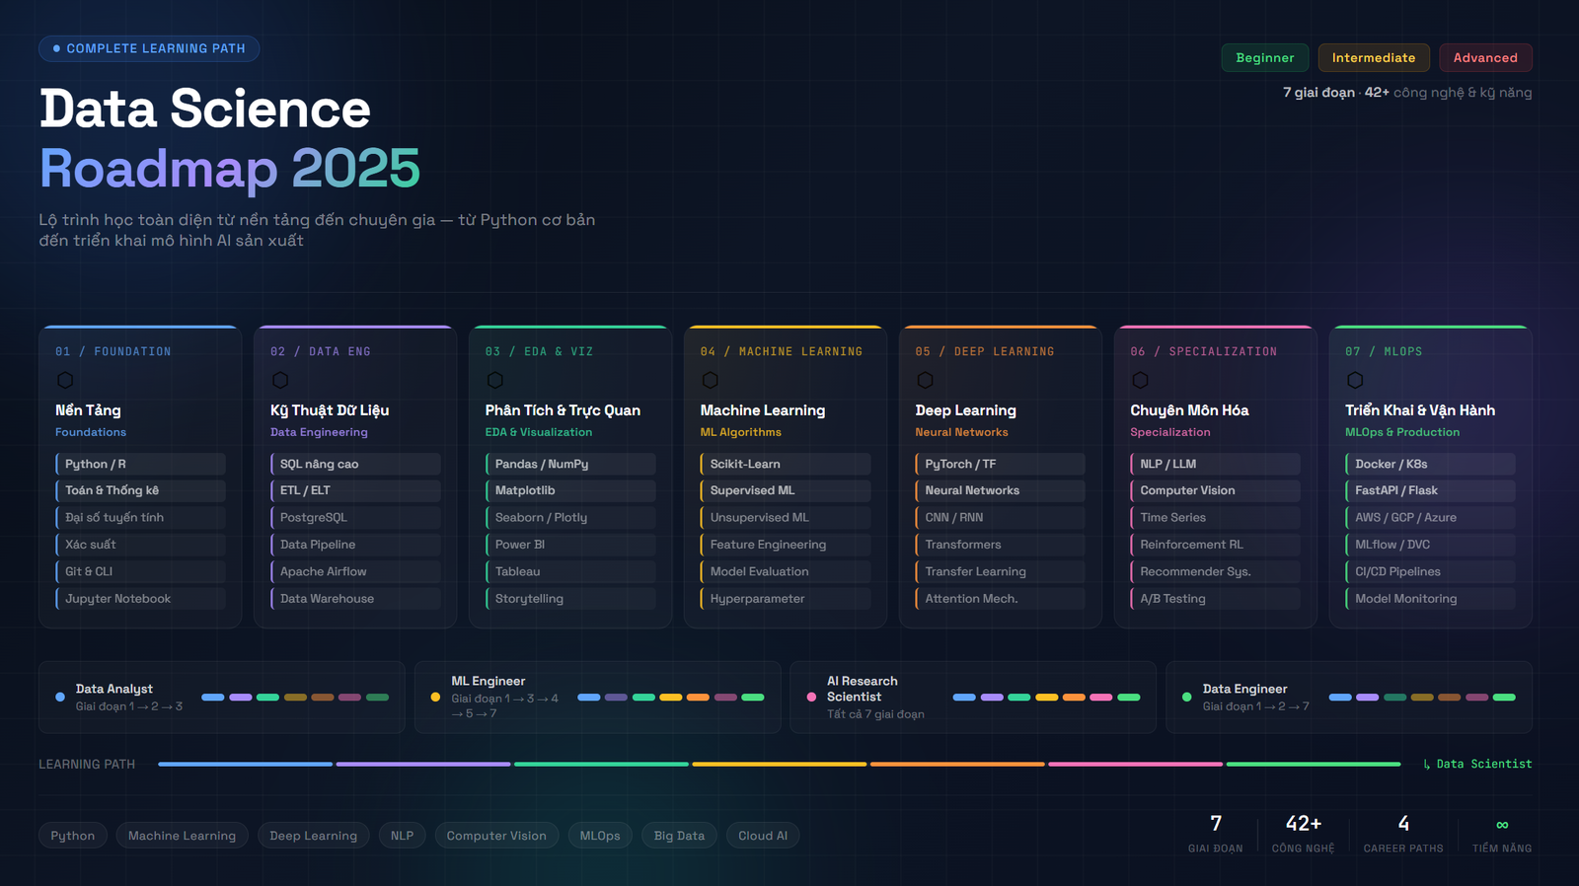Click the infinity symbol above Tiềm Năng
Viewport: 1579px width, 886px height.
pyautogui.click(x=1502, y=825)
